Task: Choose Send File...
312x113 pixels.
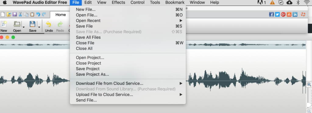Action: pos(128,100)
